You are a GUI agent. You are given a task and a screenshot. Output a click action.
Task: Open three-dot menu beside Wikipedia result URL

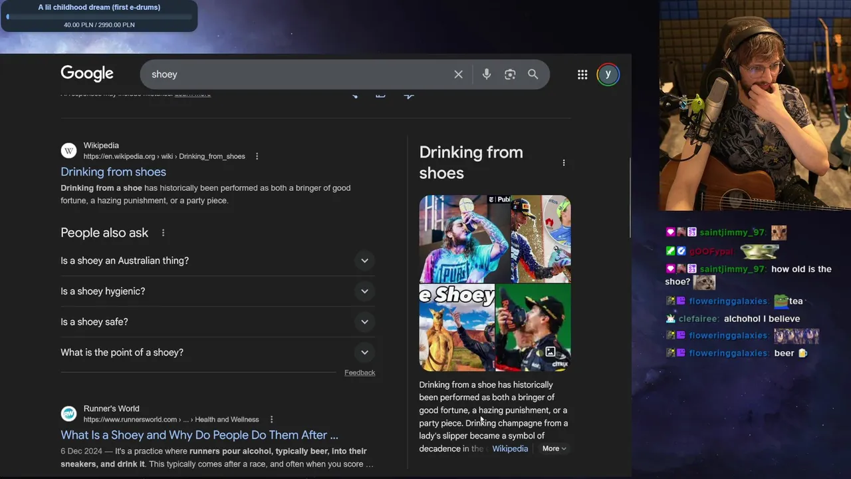point(257,156)
